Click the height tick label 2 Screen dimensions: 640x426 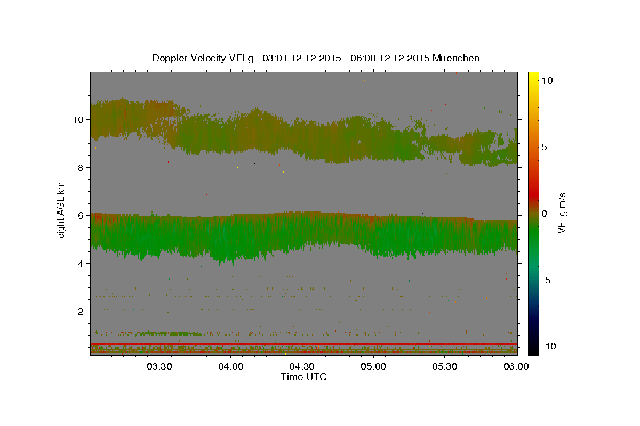82,312
